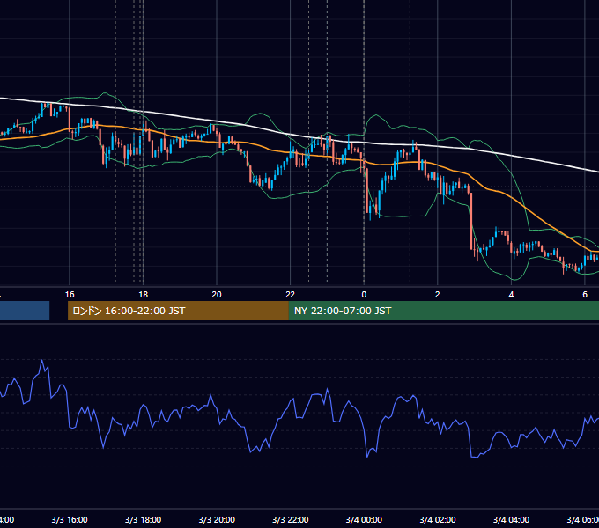Click the hour 6 axis label
Screen dimensions: 599x528
click(x=585, y=294)
